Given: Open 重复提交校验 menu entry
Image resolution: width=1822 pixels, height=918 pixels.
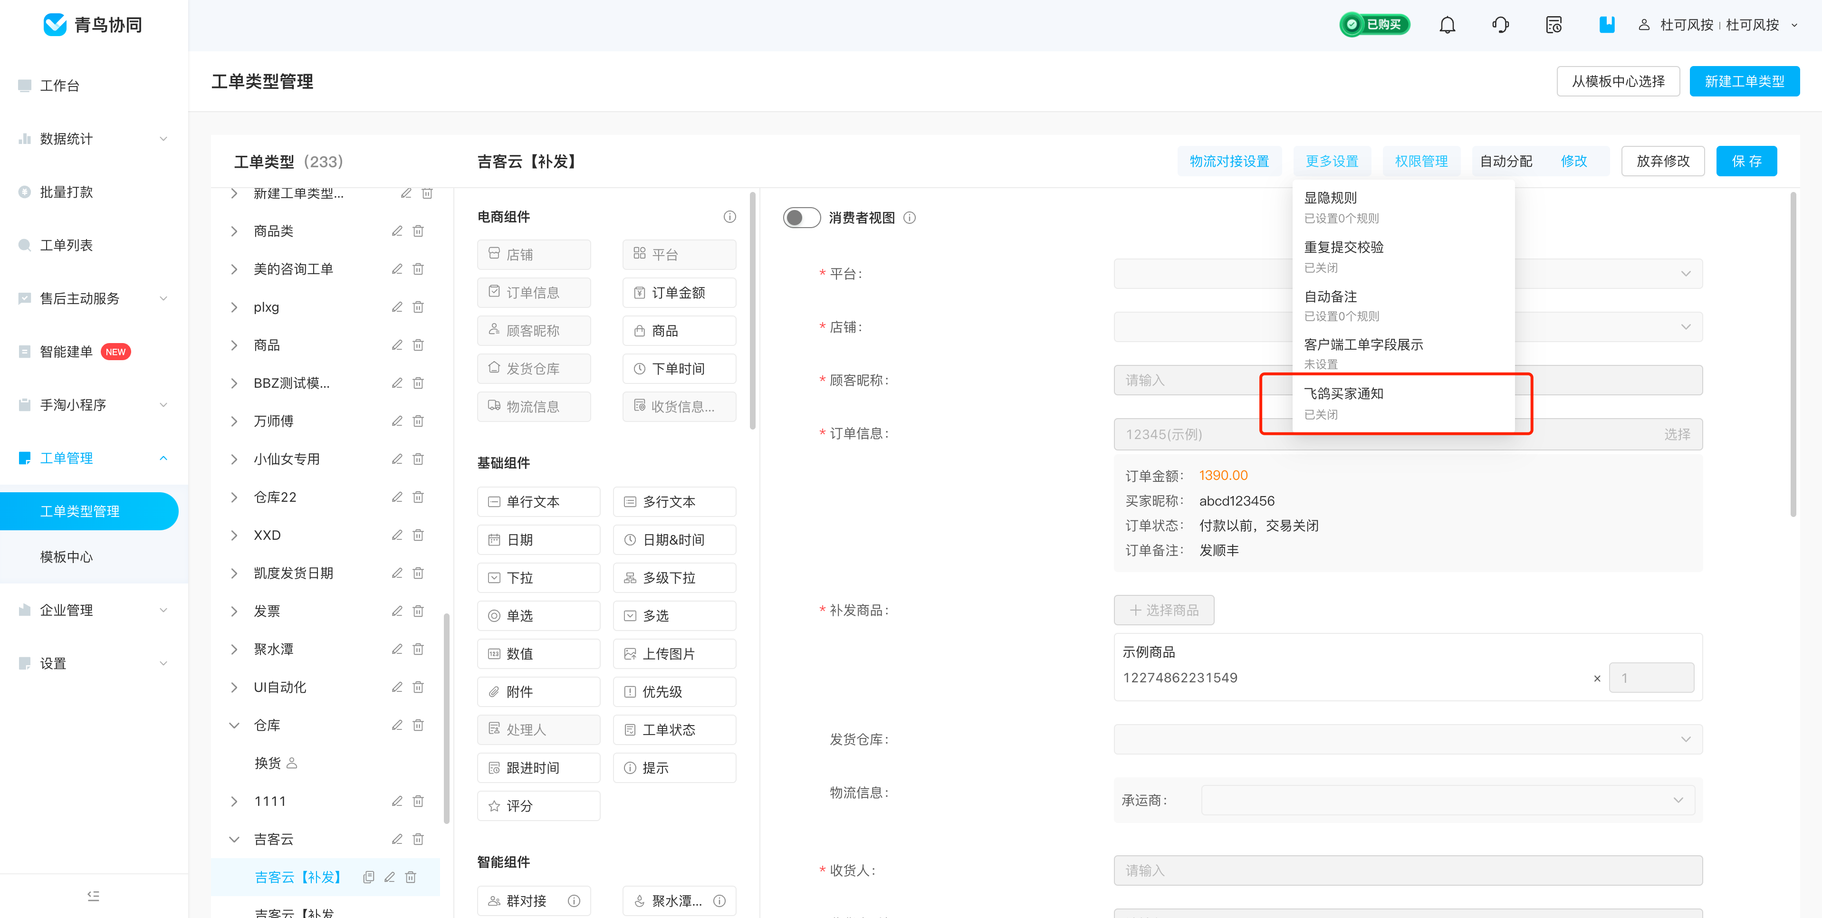Looking at the screenshot, I should tap(1403, 256).
